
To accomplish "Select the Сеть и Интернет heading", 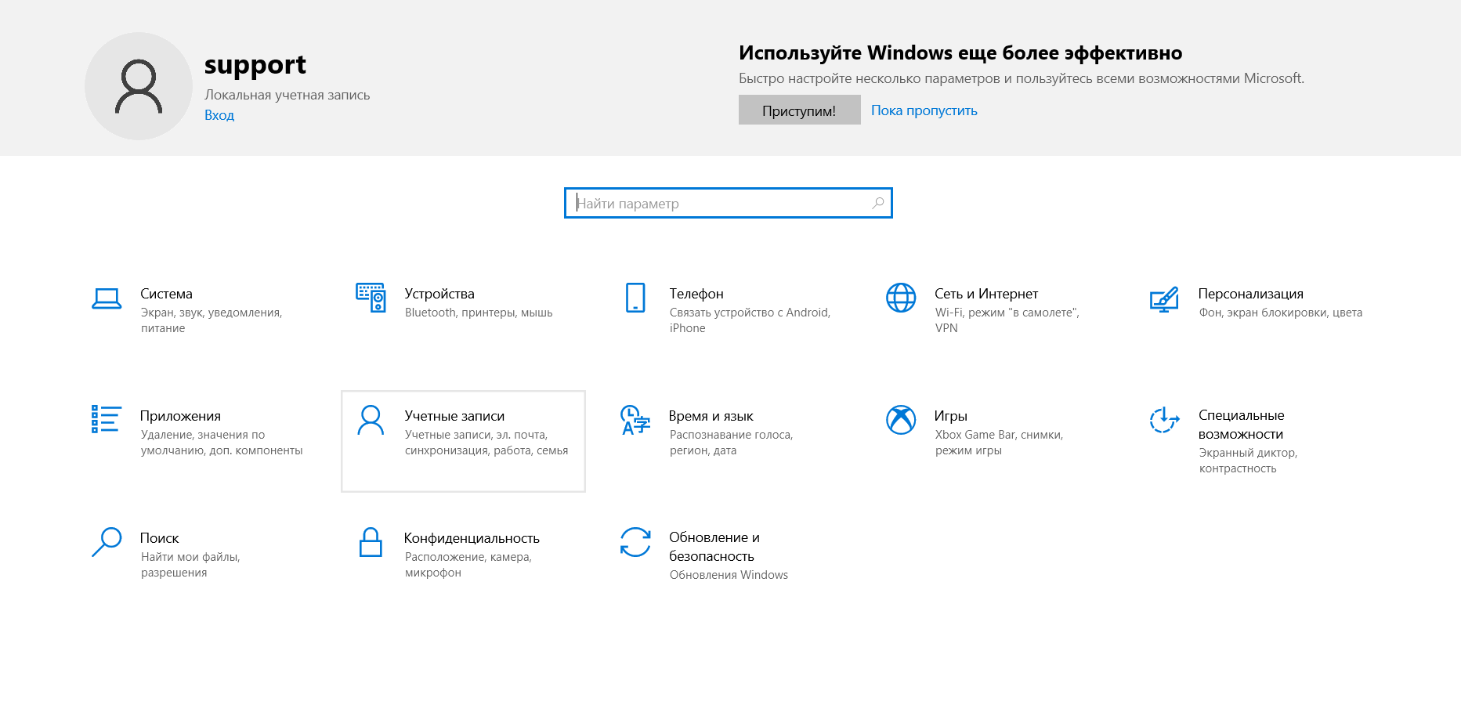I will tap(986, 294).
